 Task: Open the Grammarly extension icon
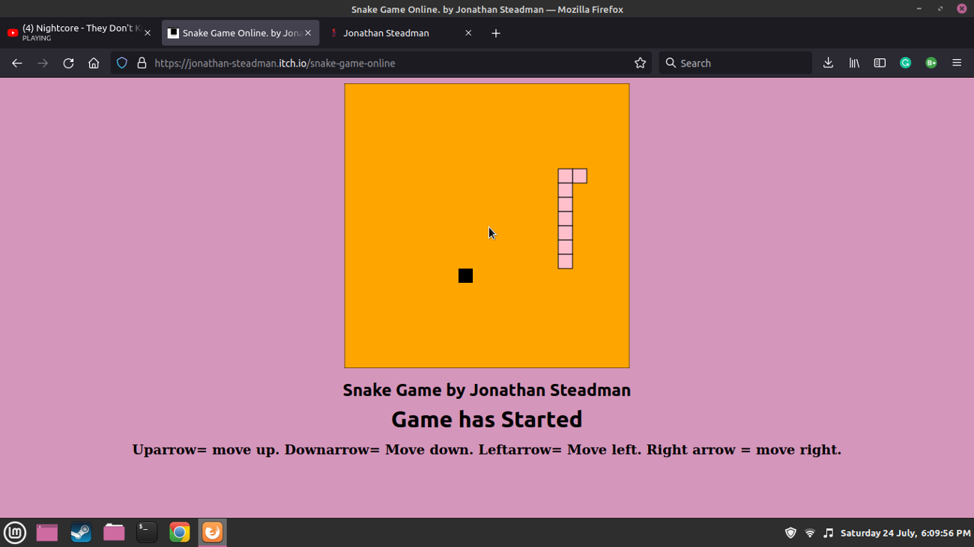[905, 63]
